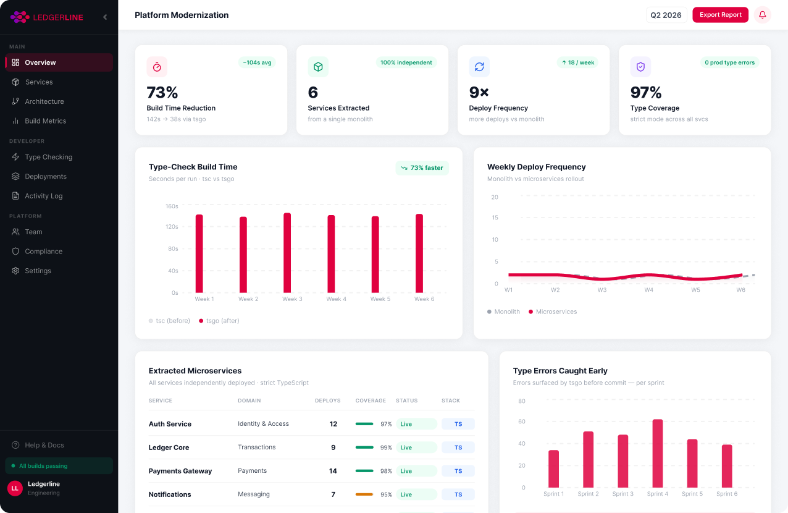The image size is (788, 513).
Task: Sort by the DEPLOYS column header
Action: click(x=328, y=401)
